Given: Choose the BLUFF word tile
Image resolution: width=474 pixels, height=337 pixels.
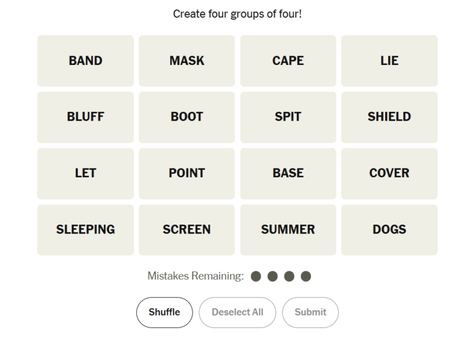Looking at the screenshot, I should [x=85, y=117].
